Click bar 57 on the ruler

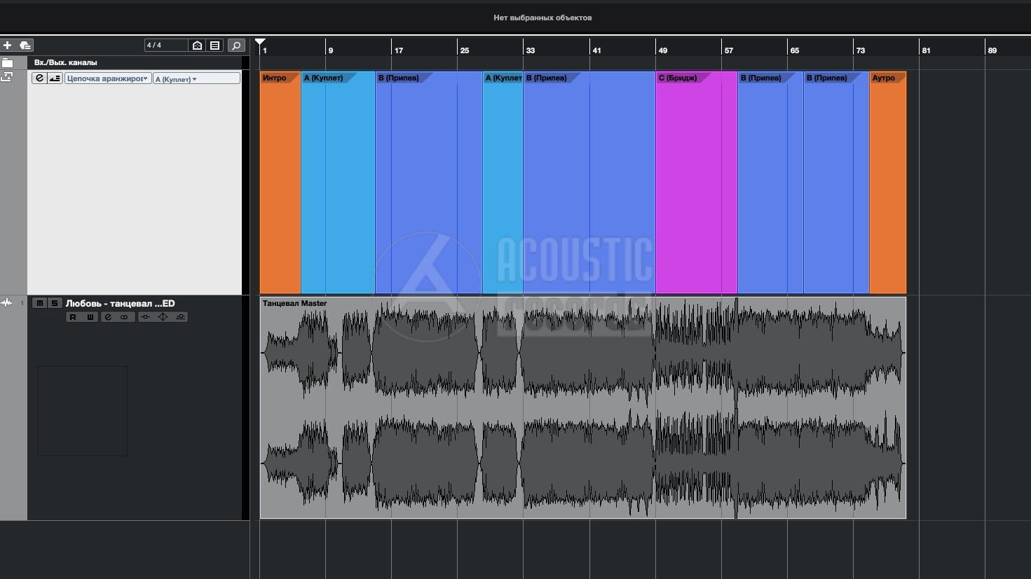728,50
